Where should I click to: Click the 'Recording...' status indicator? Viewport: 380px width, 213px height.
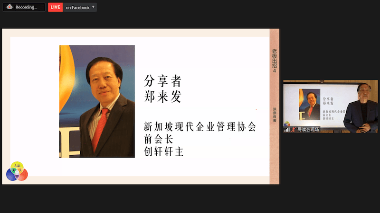(26, 7)
